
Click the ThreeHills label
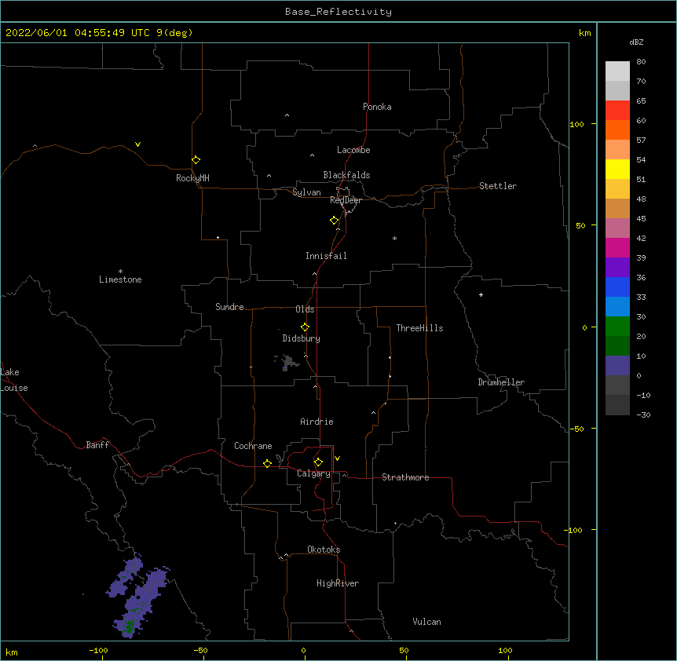419,328
